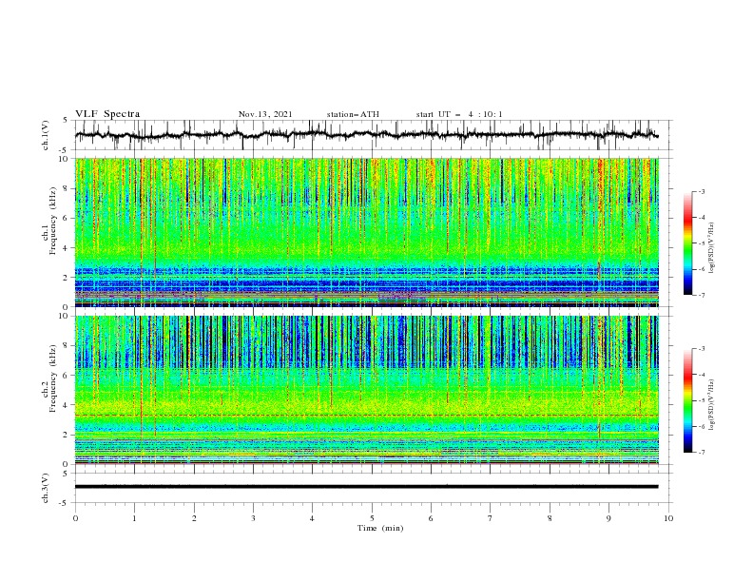Viewport: 753px width, 582px height.
Task: Click the "ch.1(V)" waveform axis label
Action: pos(46,135)
